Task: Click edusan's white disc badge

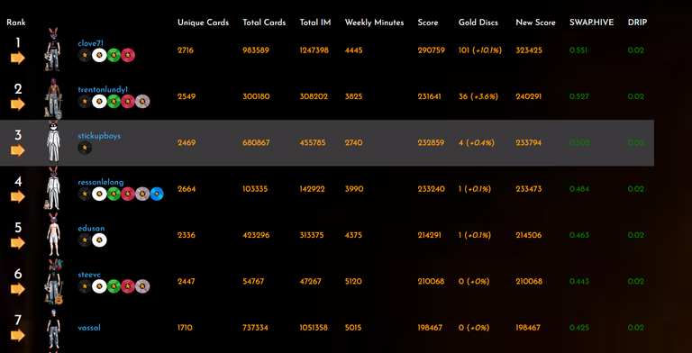Action: coord(99,240)
